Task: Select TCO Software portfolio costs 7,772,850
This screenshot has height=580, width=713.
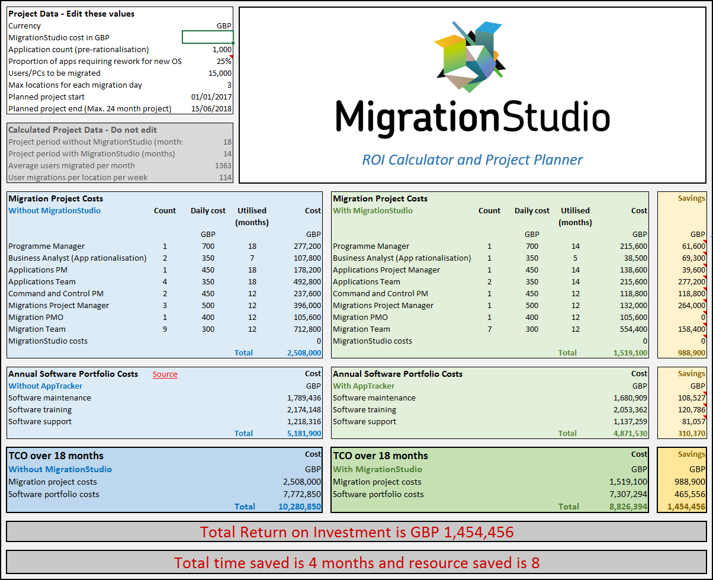Action: [302, 495]
